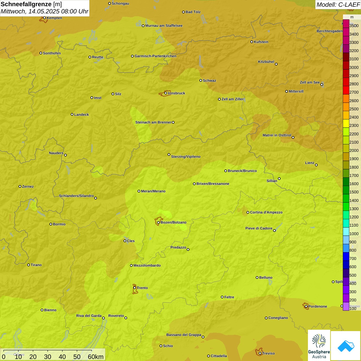Click the Trento city marker

135,288
